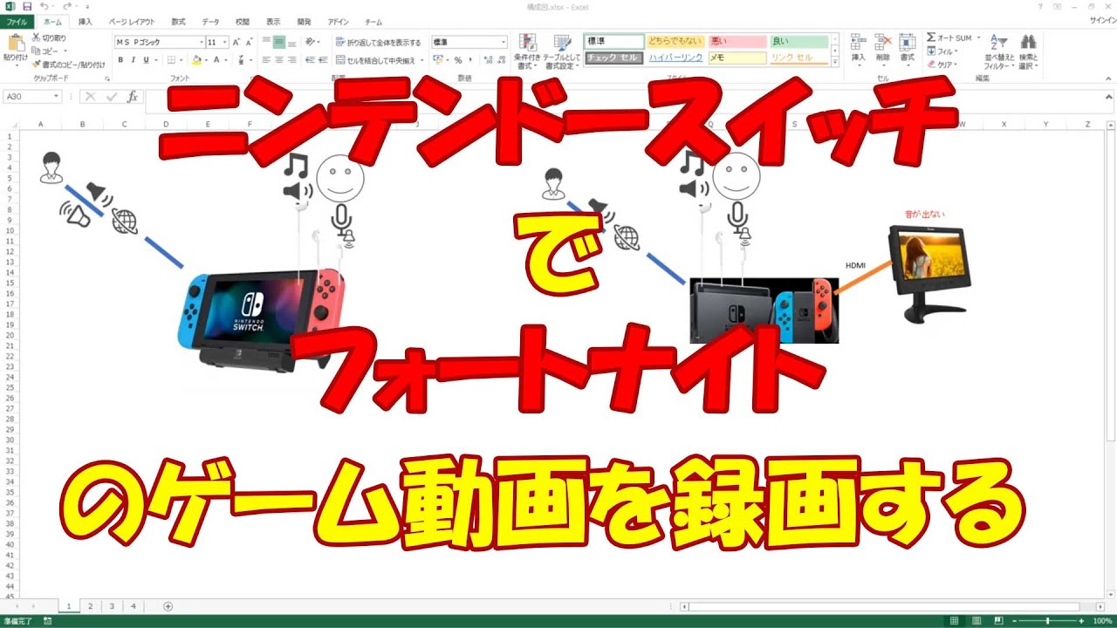This screenshot has height=628, width=1117.
Task: Click the increase indent icon
Action: (324, 60)
